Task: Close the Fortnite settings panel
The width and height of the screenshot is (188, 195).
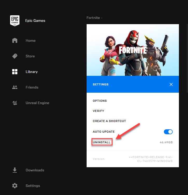Action: 171,84
